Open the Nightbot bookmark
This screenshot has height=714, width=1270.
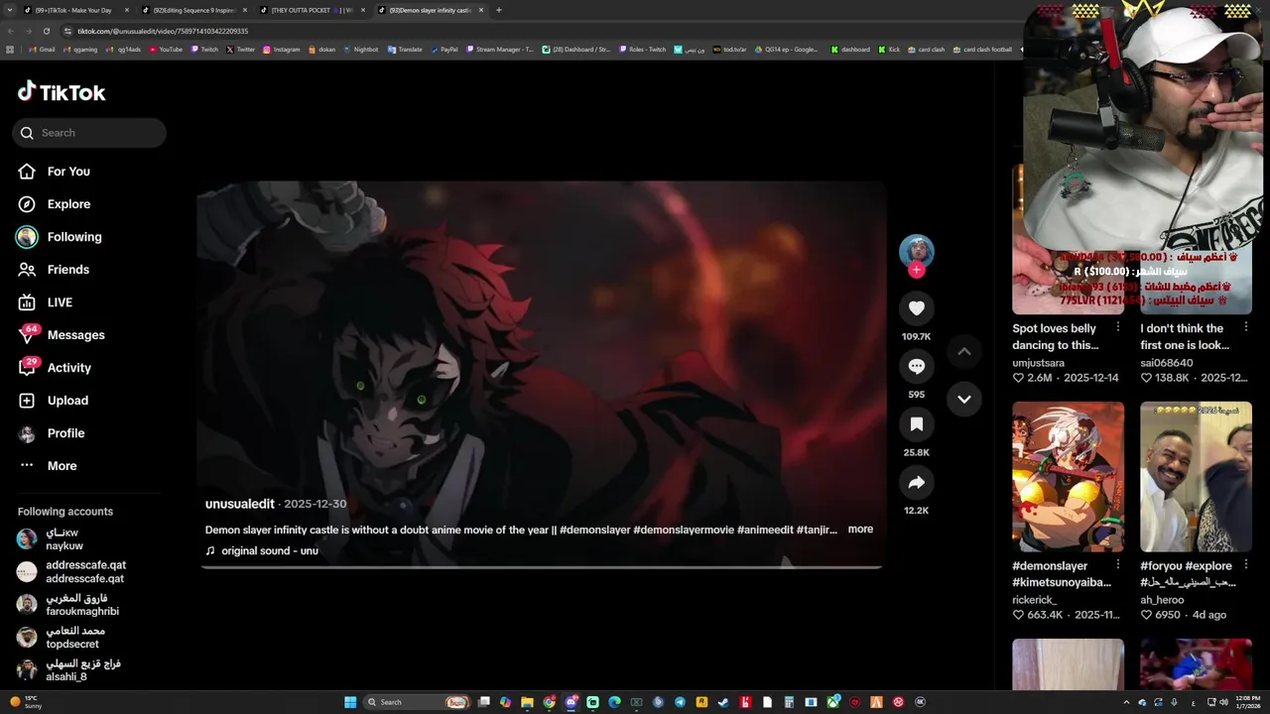click(360, 49)
